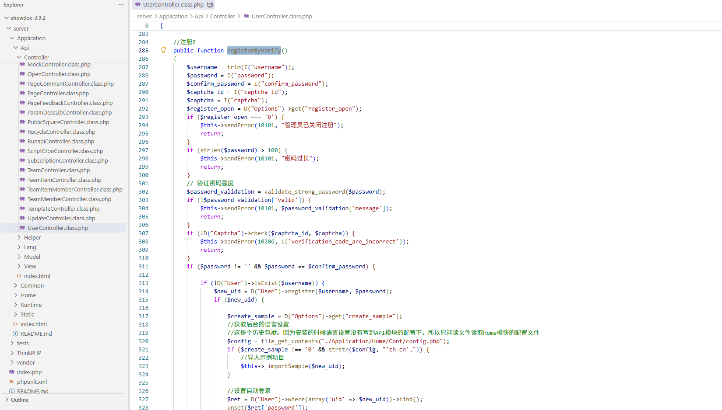
Task: Switch to the UserController.class.php editor tab
Action: (173, 4)
